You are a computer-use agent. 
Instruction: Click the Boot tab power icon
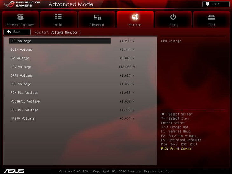pos(173,17)
